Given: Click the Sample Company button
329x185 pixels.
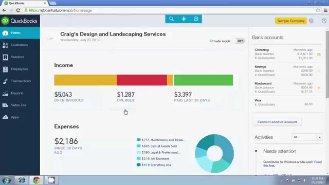Looking at the screenshot, I should pos(291,21).
